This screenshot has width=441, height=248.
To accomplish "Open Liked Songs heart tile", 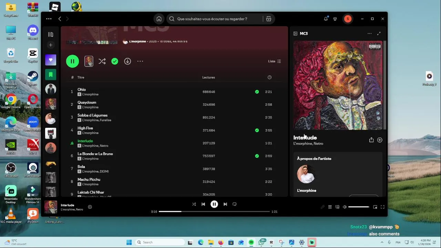I will point(51,60).
